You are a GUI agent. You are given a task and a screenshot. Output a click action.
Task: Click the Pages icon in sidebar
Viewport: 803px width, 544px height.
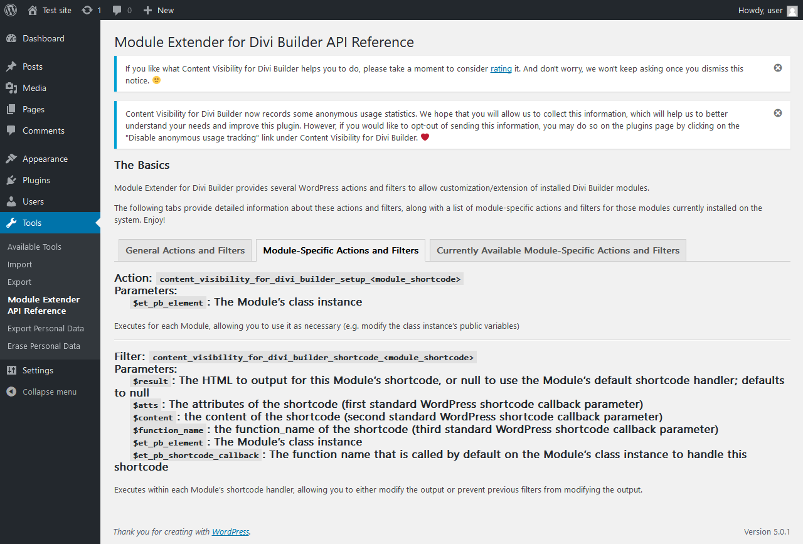click(x=11, y=109)
